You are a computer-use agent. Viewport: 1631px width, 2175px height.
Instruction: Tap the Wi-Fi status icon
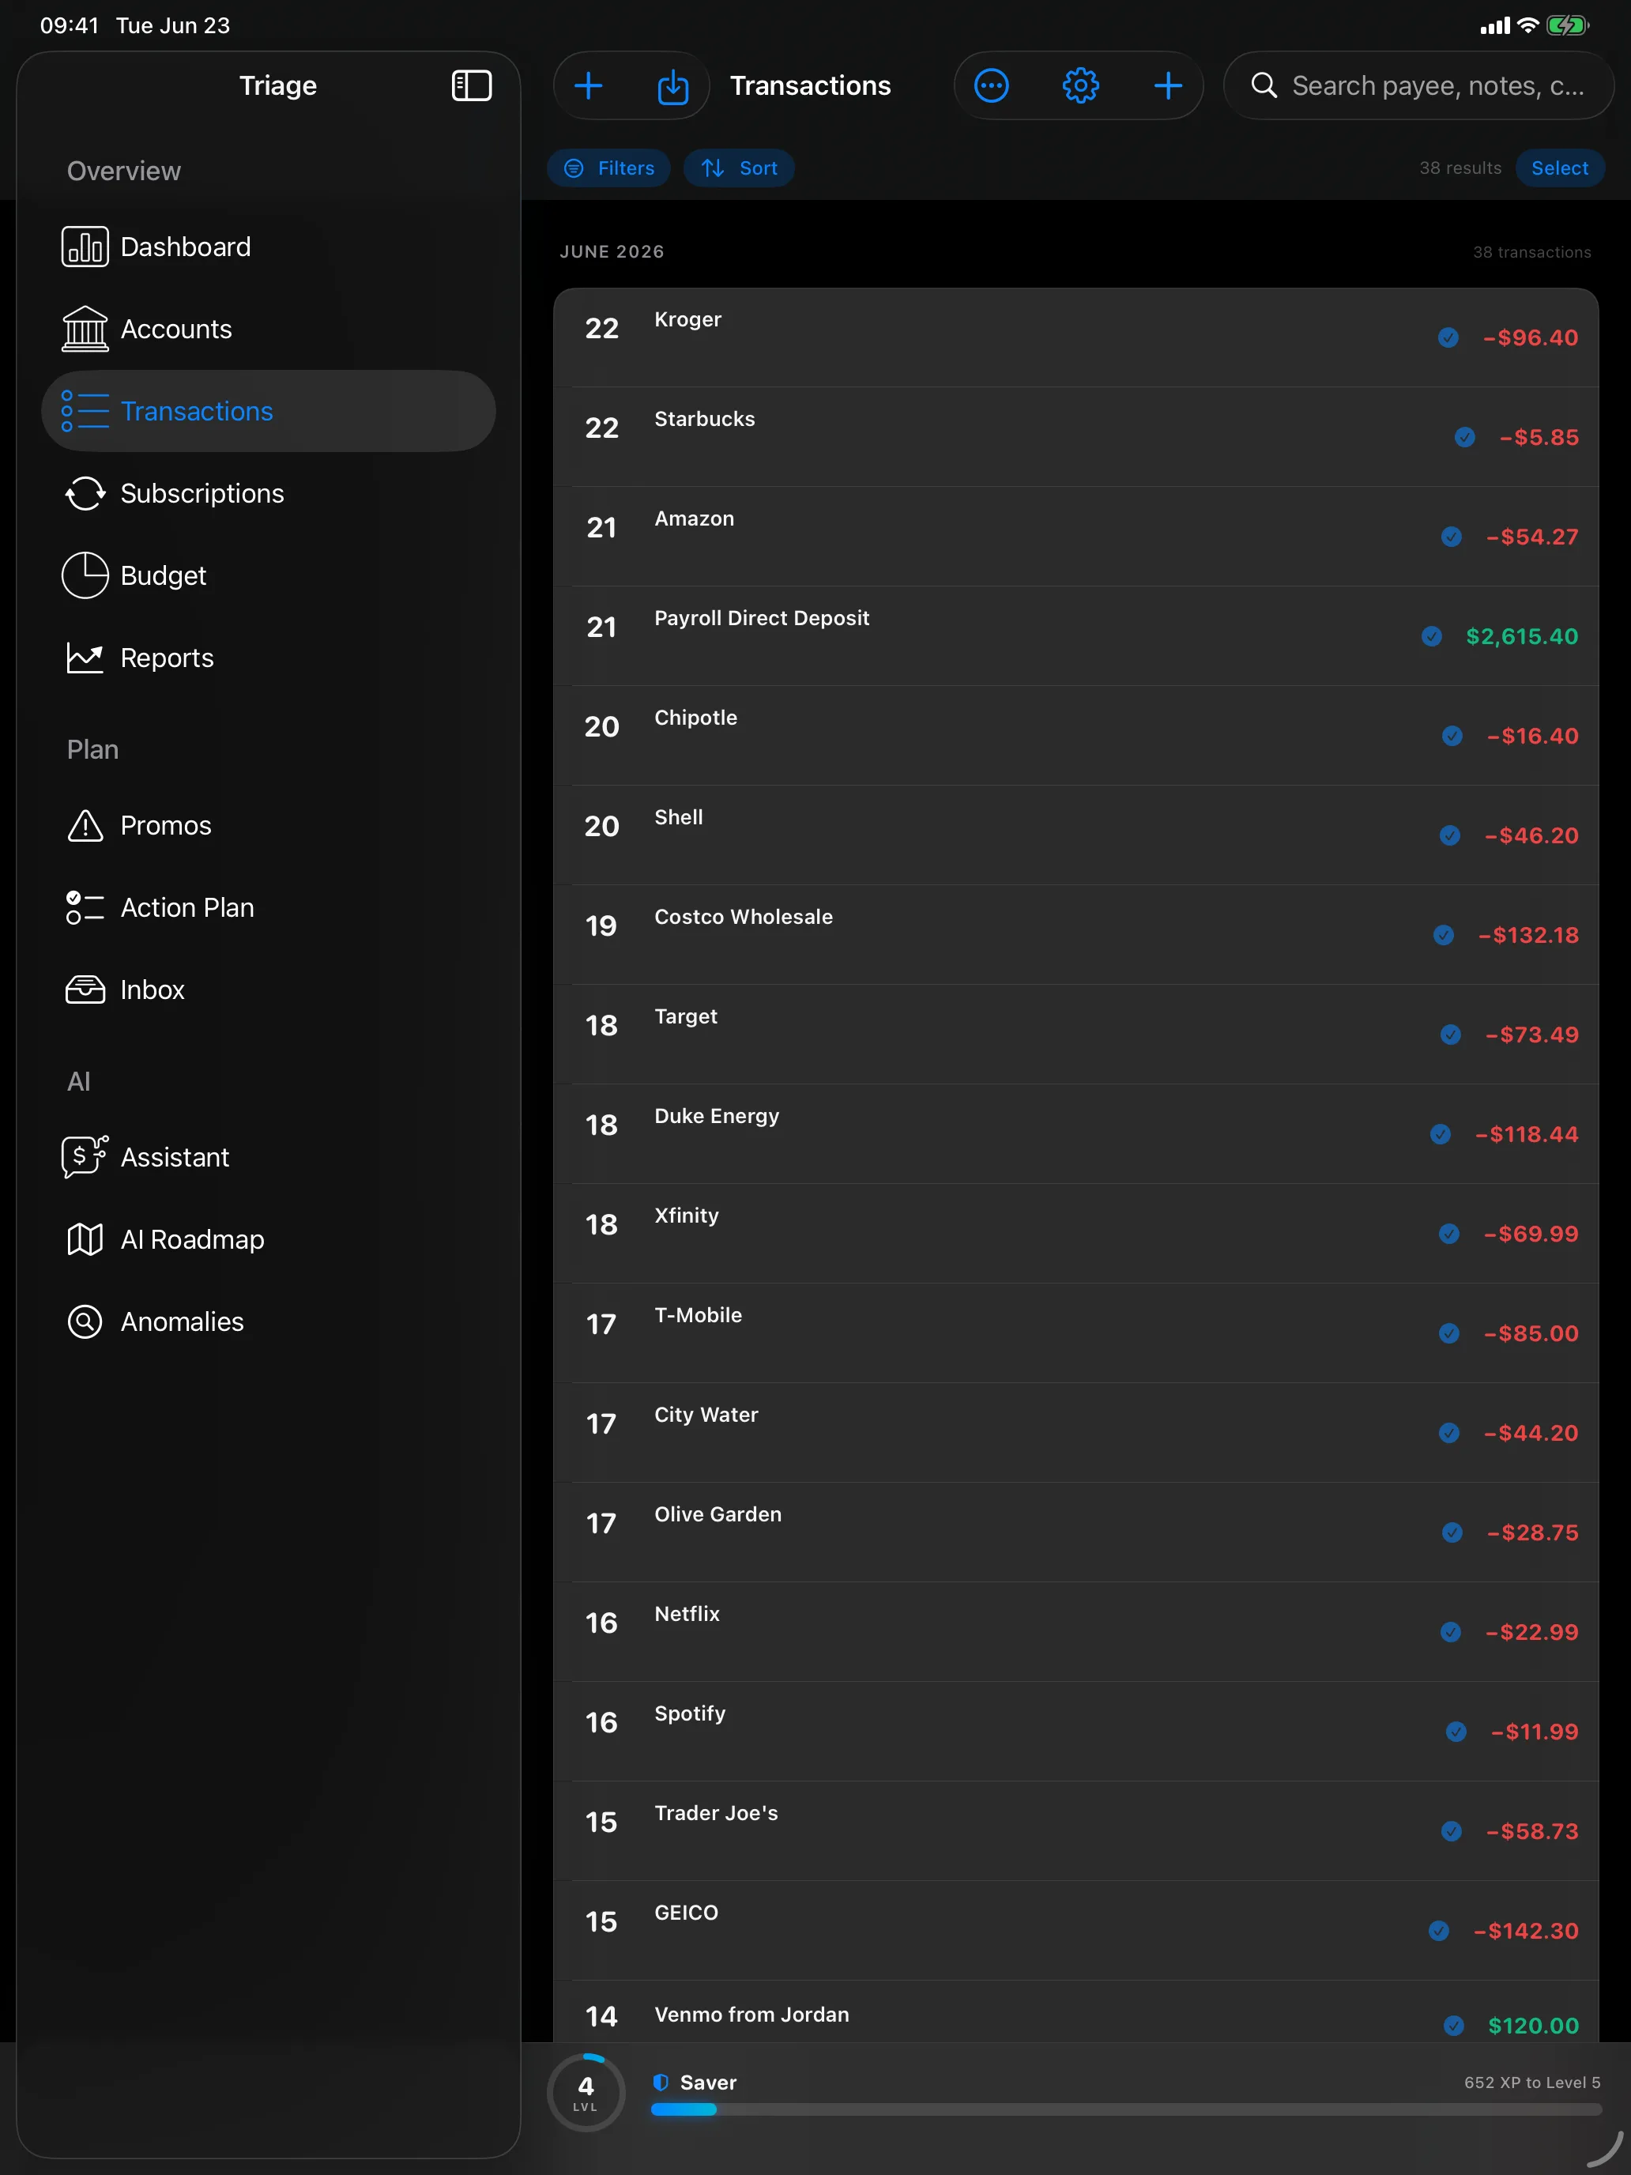click(x=1527, y=25)
